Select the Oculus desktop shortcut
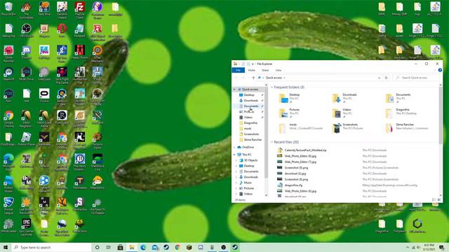This screenshot has height=252, width=449. (x=44, y=96)
